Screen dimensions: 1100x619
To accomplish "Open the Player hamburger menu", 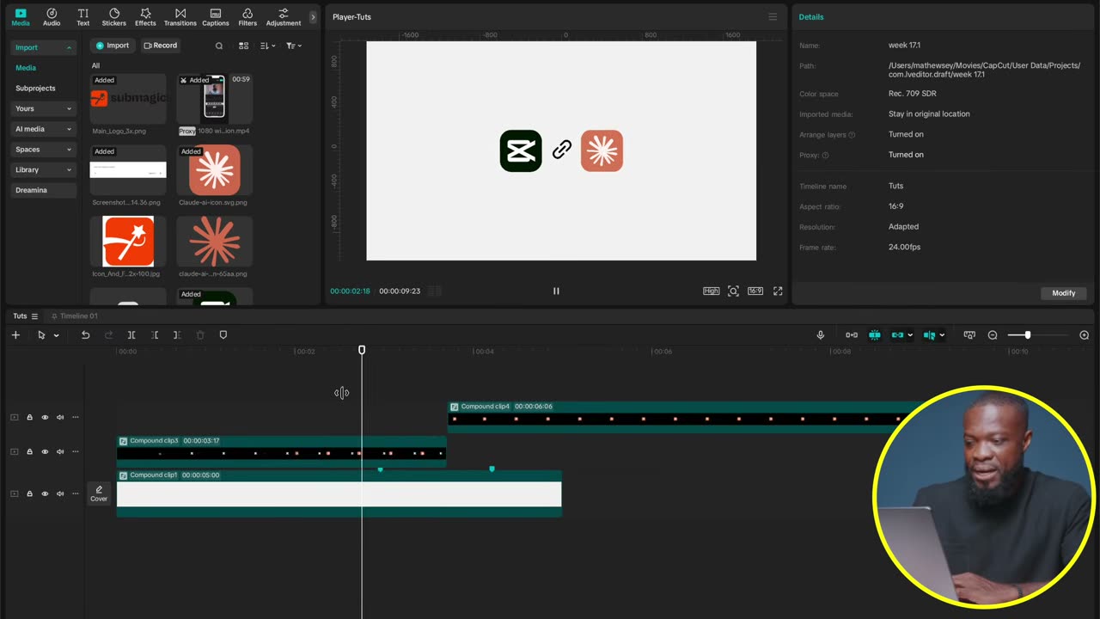I will pos(773,17).
